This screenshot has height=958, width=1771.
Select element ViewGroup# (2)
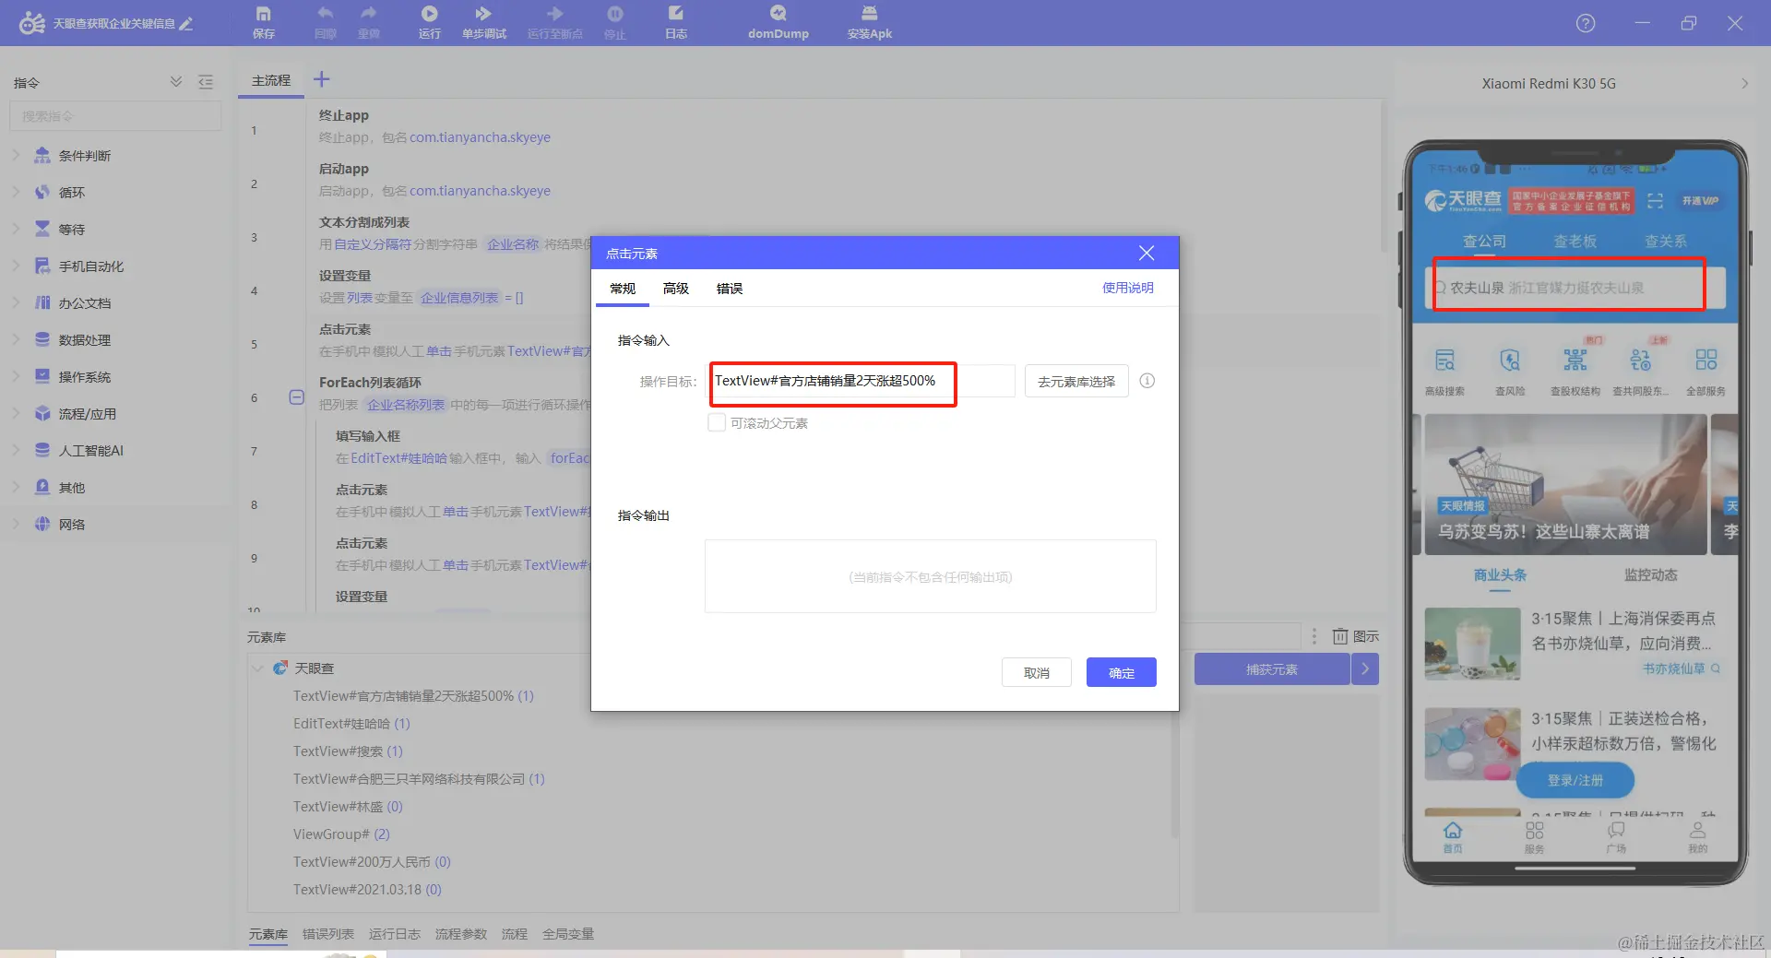click(341, 834)
